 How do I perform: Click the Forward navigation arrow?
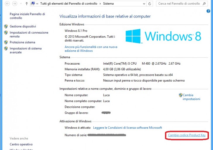tap(15, 4)
